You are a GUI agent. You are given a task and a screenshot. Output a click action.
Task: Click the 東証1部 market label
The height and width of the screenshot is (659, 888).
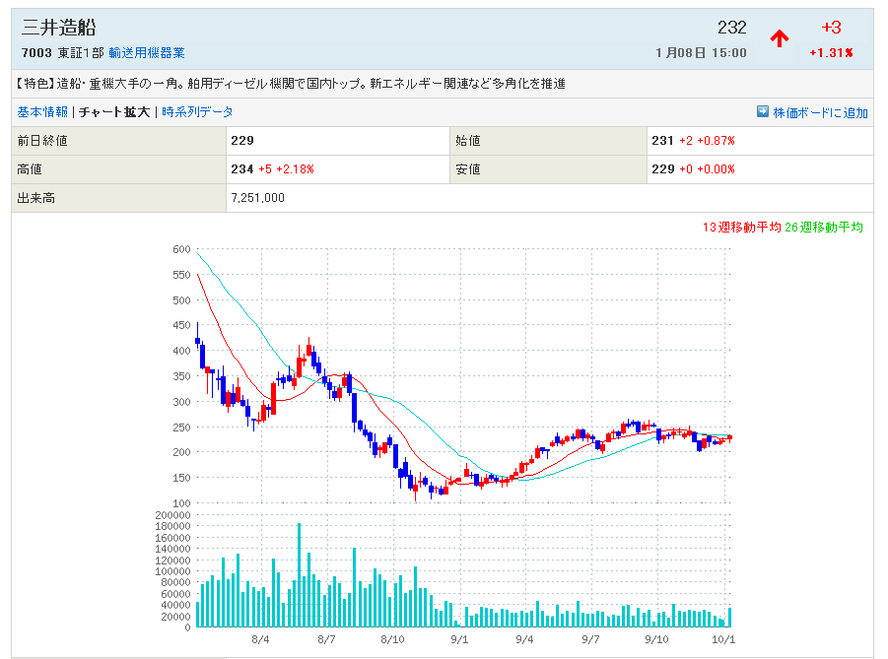pos(81,52)
